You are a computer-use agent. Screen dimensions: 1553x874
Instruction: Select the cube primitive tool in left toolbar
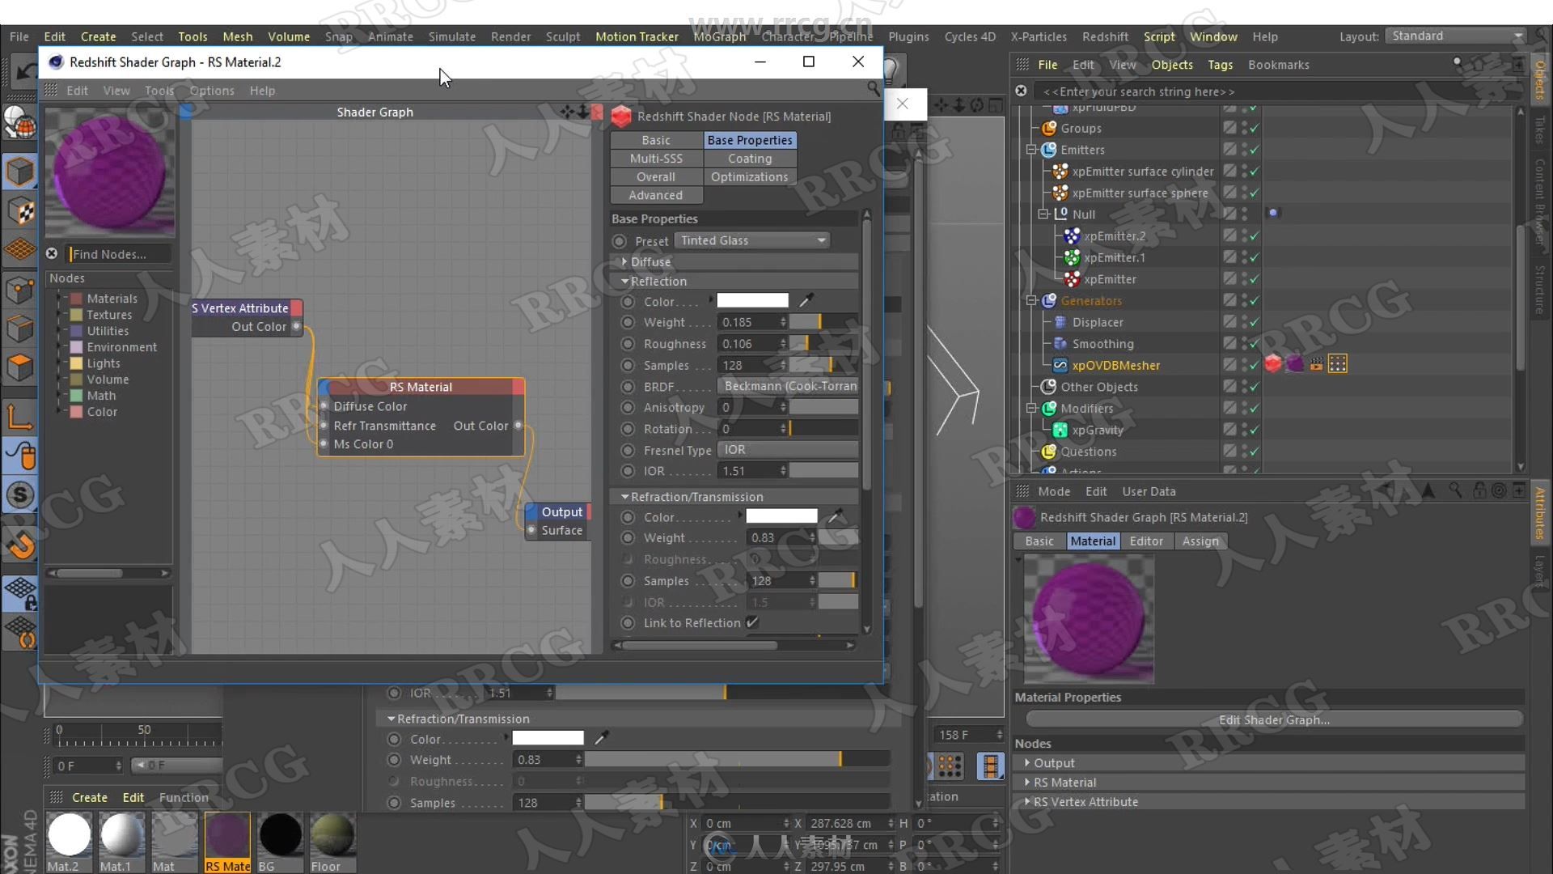tap(20, 172)
